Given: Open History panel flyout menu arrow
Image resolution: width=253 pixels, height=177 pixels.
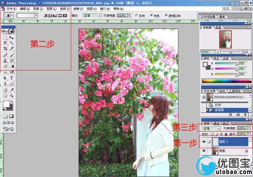Looking at the screenshot, I should point(250,91).
